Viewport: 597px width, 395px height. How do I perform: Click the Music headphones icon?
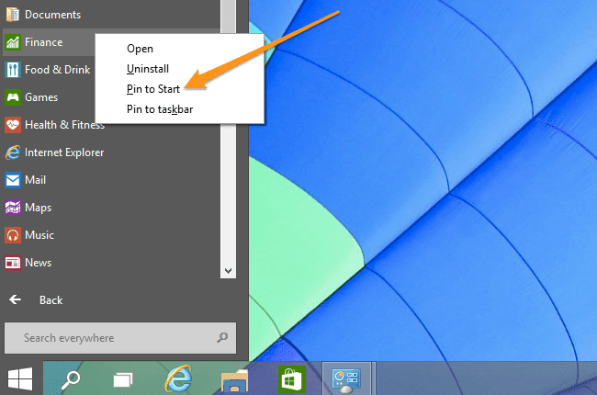[13, 235]
